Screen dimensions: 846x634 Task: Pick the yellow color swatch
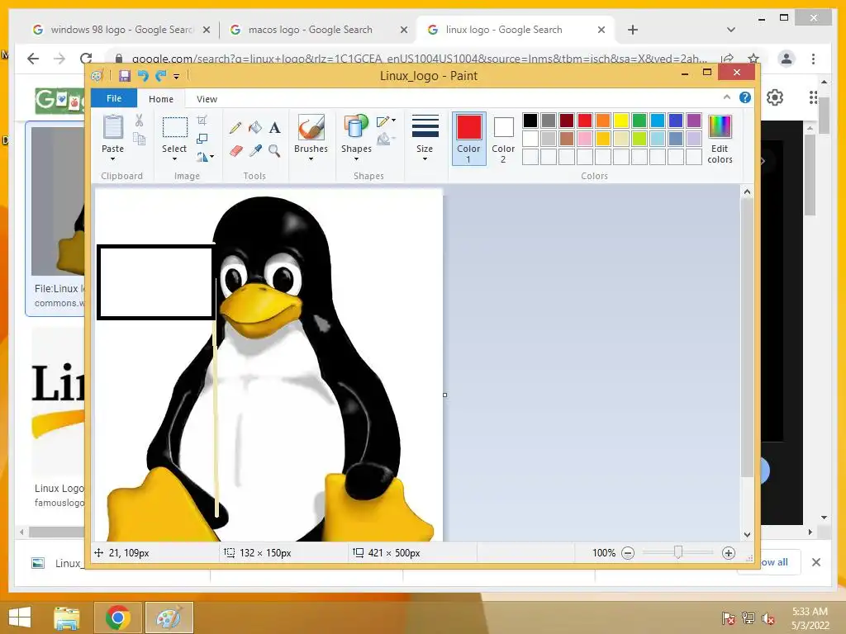[621, 121]
